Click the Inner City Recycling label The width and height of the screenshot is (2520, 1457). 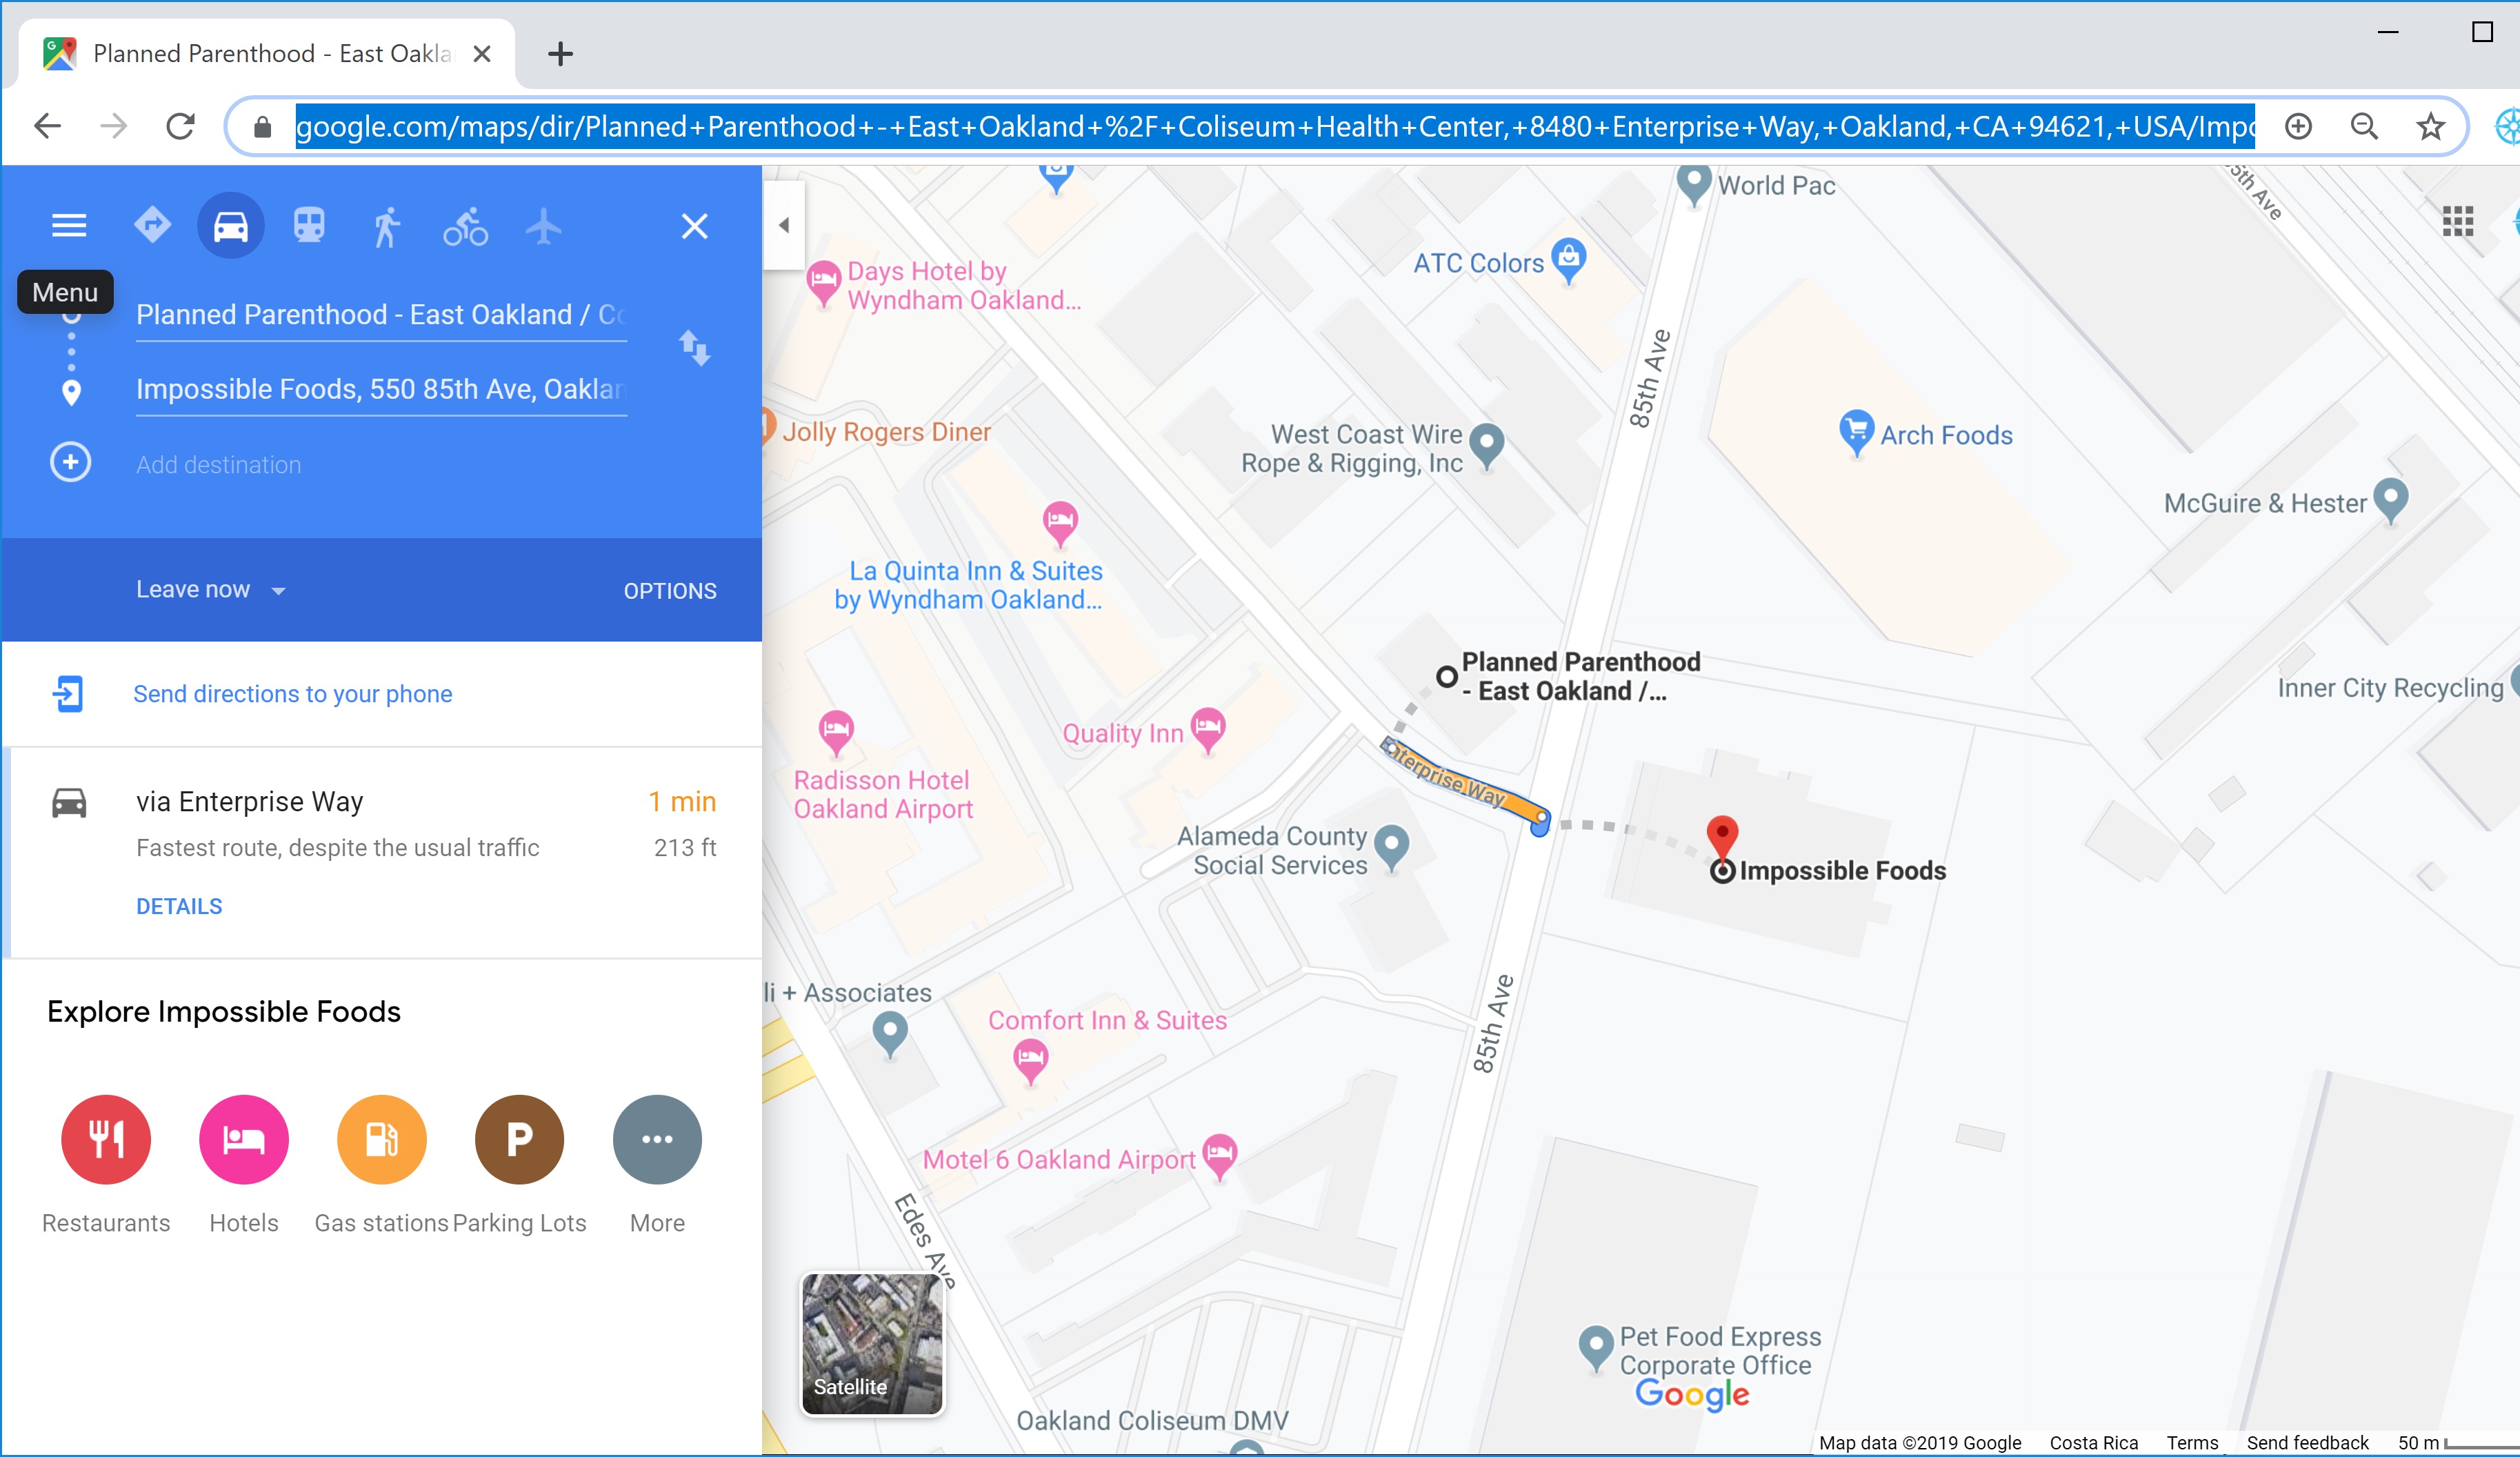[2390, 688]
